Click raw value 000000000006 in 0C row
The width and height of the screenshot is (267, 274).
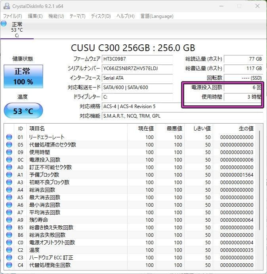coord(236,160)
